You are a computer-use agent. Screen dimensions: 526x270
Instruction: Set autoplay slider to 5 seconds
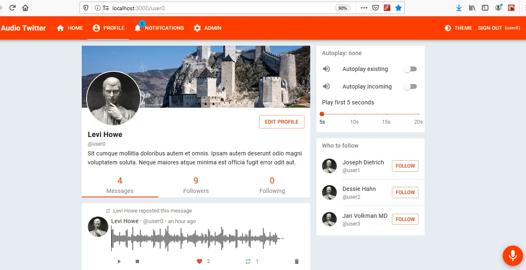(322, 114)
